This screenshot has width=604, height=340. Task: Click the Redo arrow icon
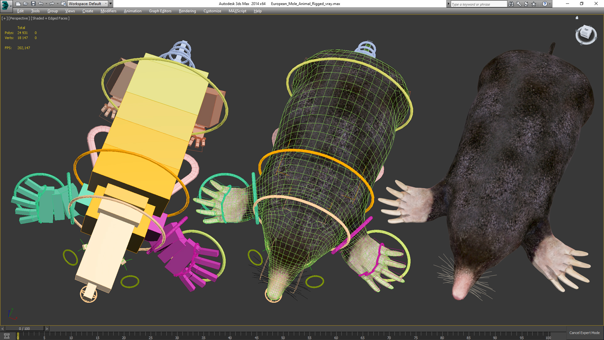[52, 4]
